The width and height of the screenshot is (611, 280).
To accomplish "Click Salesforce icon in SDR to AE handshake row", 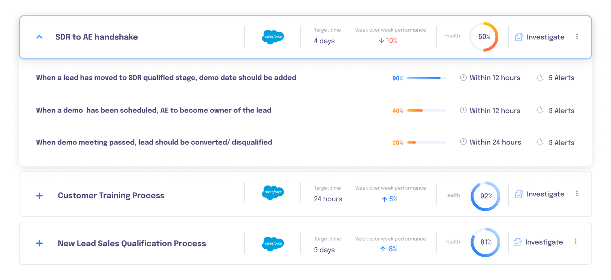I will pos(273,37).
